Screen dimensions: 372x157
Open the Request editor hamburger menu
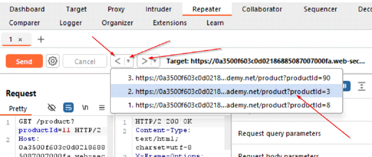[x=102, y=108]
